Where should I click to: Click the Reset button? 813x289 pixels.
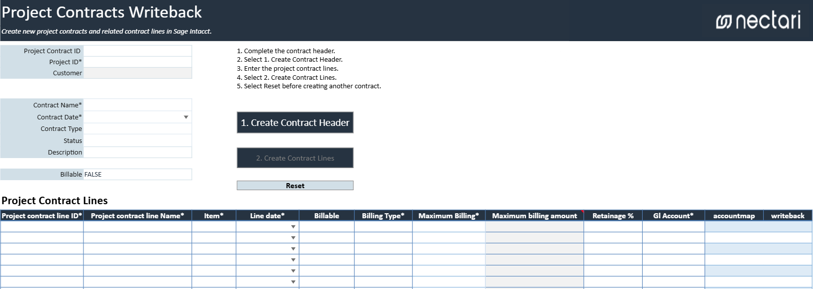pos(295,186)
